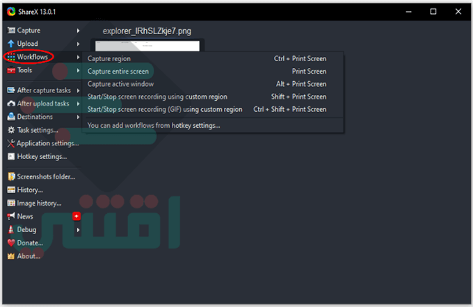Expand the Debug submenu arrow
473x307 pixels.
coord(78,230)
